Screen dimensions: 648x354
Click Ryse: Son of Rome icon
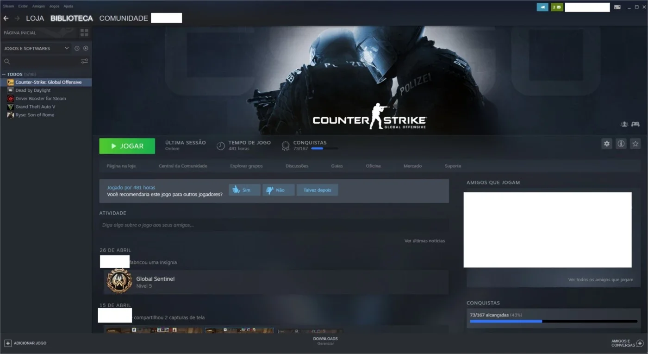(11, 115)
